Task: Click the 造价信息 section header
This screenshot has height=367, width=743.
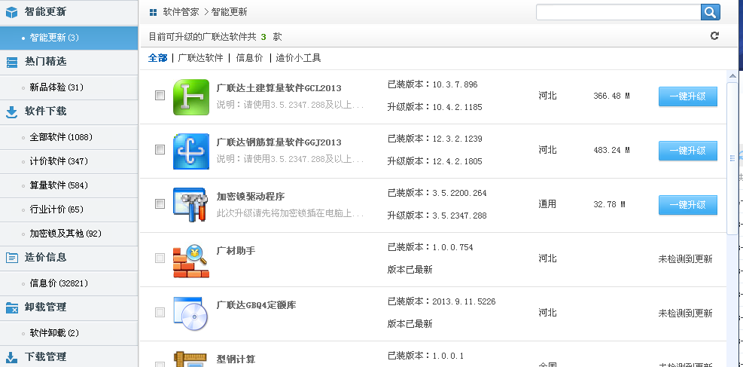Action: click(69, 258)
